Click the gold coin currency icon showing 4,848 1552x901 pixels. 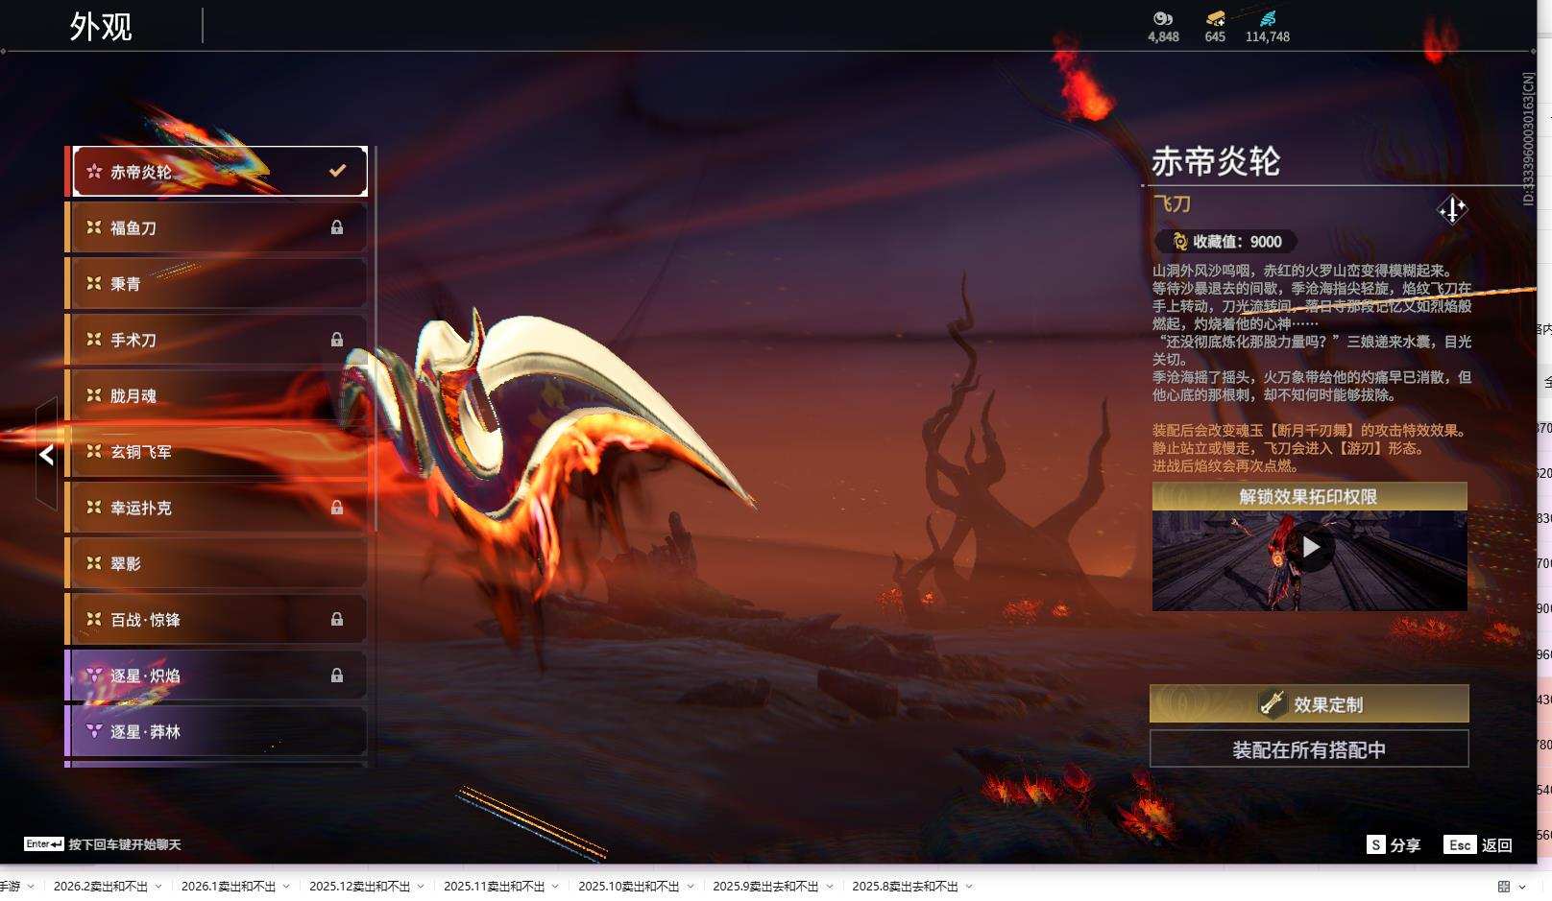pos(1162,20)
